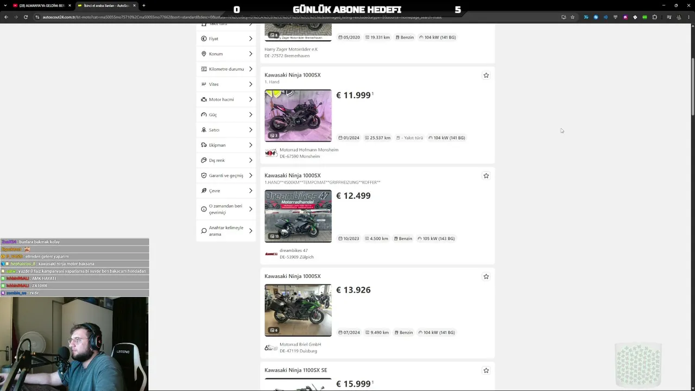Switch to the ALMANYA'YA GELDİM YouTube tab

click(x=41, y=5)
